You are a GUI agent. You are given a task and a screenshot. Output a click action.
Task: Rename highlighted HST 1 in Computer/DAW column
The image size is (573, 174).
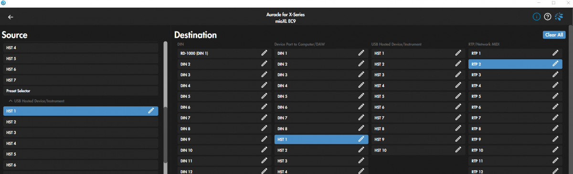coord(361,139)
